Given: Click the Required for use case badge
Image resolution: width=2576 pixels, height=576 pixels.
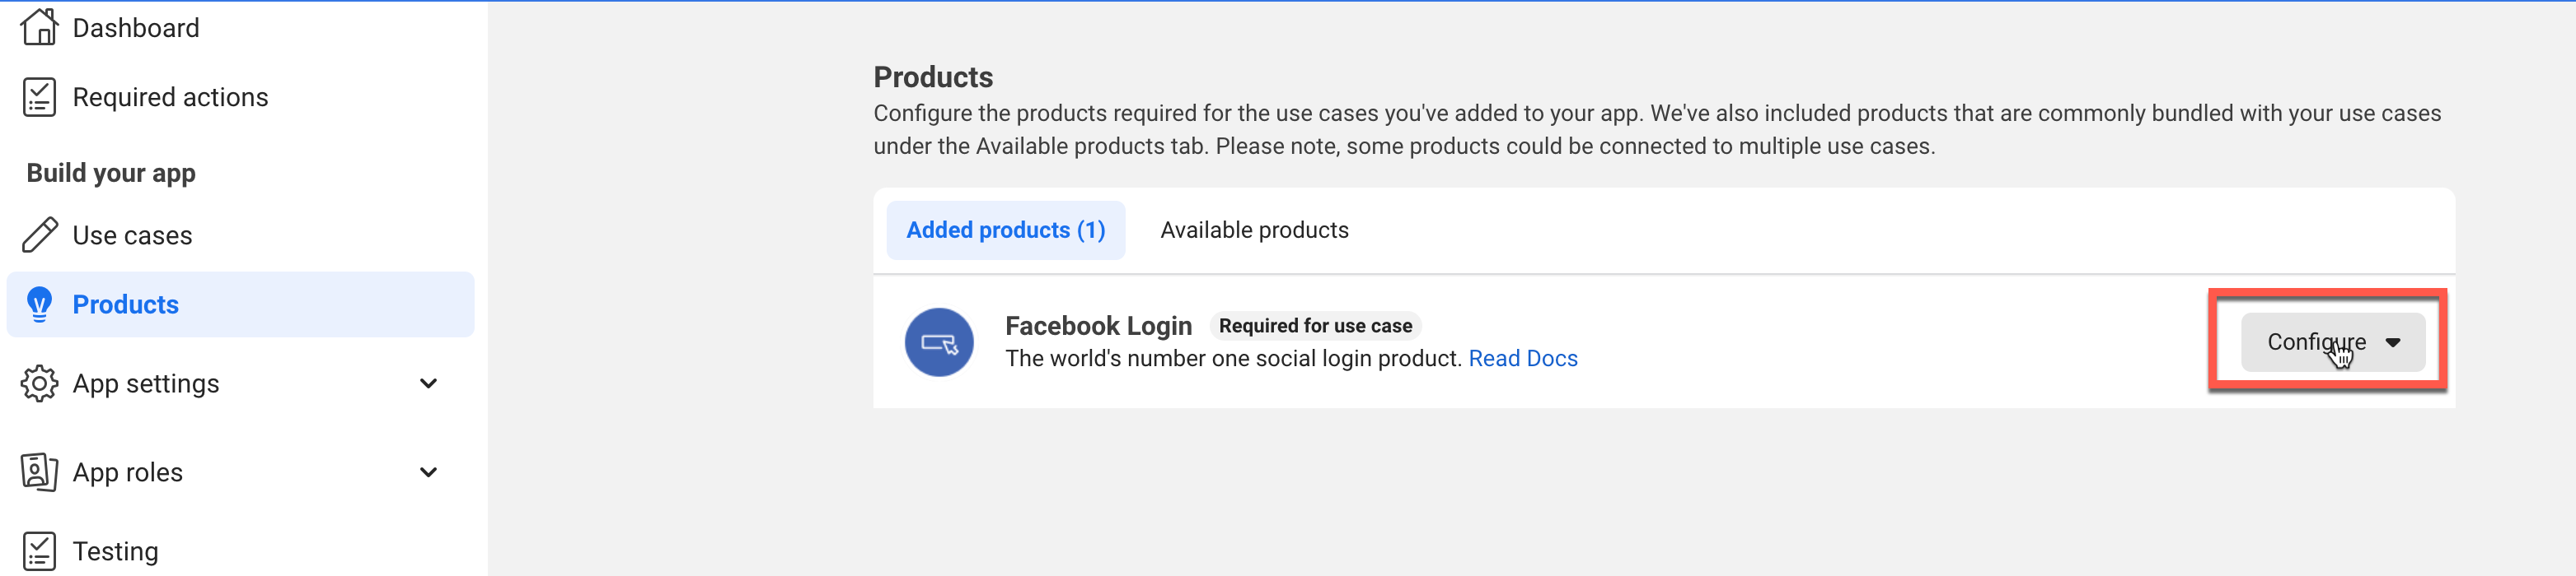Looking at the screenshot, I should (x=1314, y=325).
